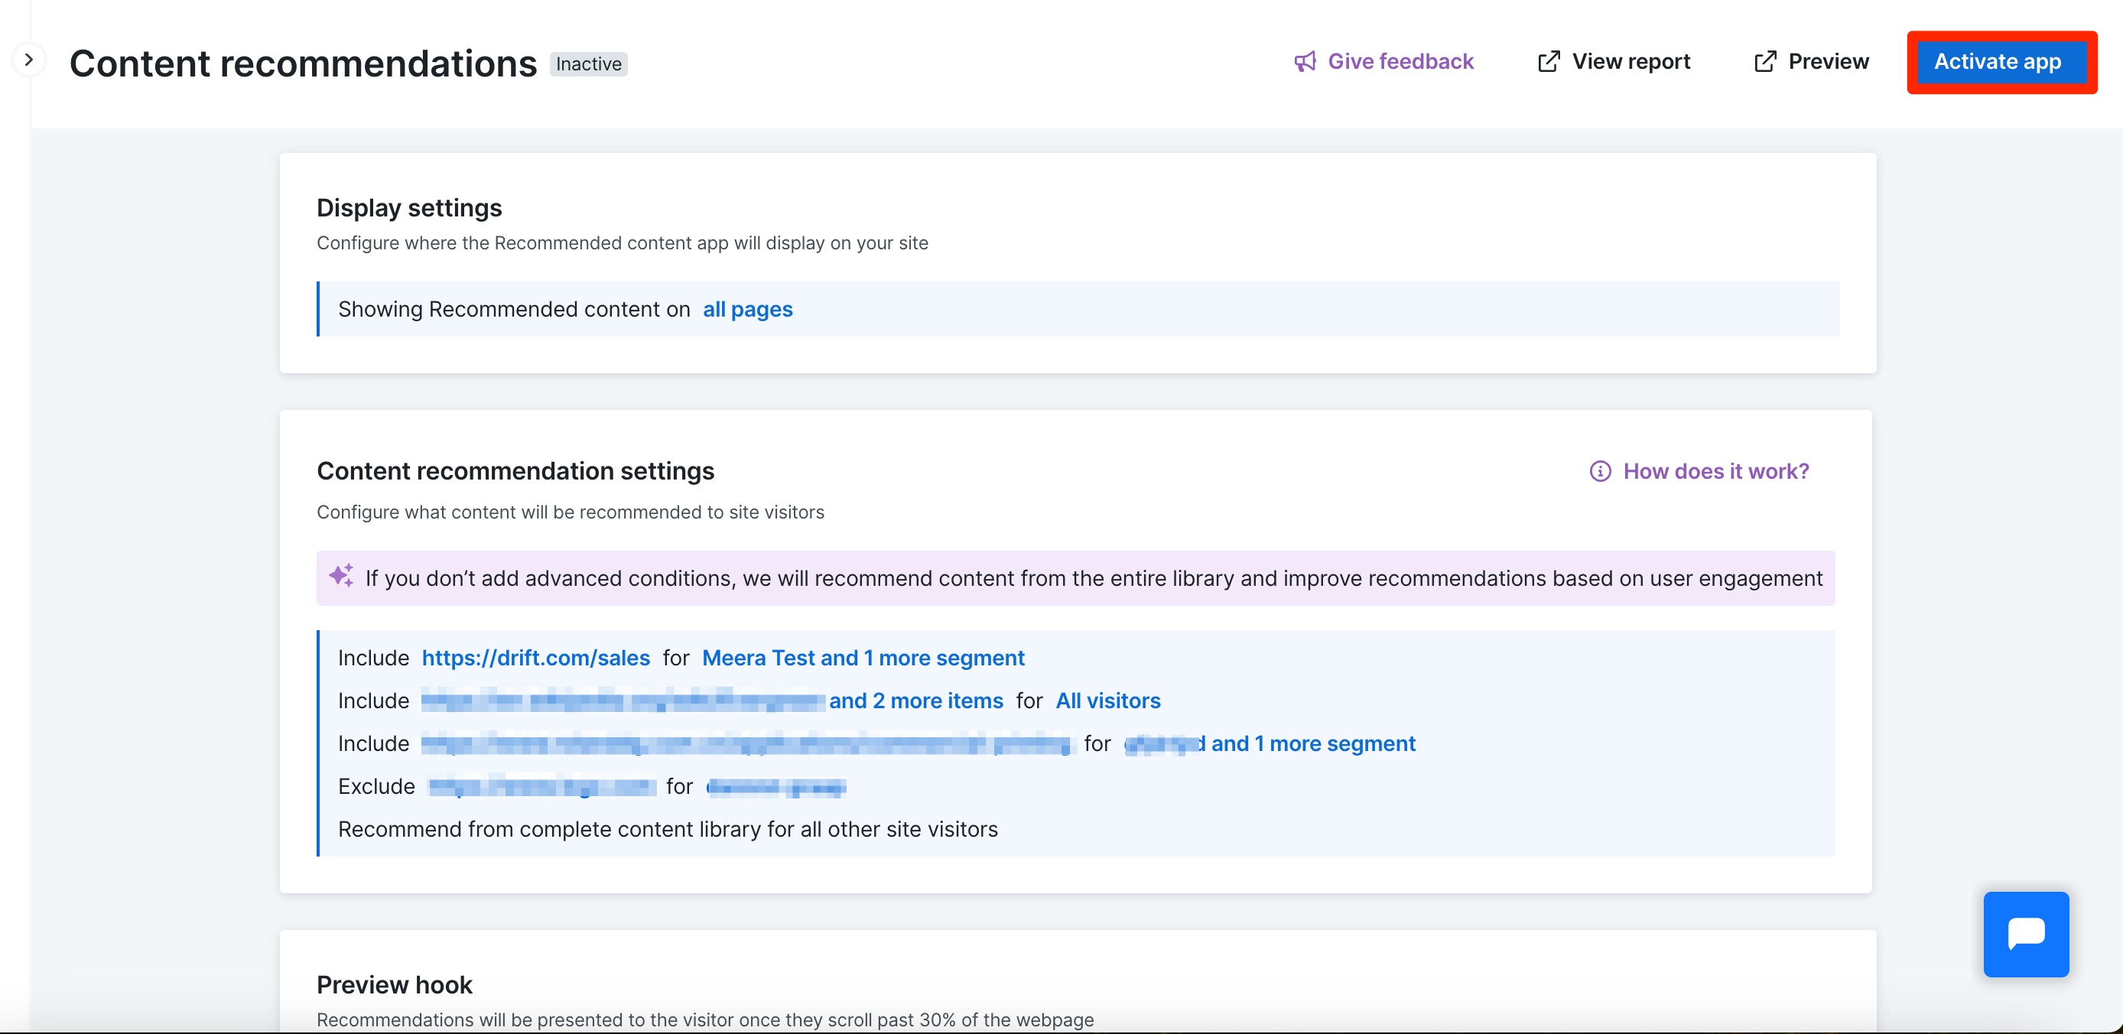Click the Preview external-link icon
This screenshot has height=1034, width=2123.
pos(1764,62)
